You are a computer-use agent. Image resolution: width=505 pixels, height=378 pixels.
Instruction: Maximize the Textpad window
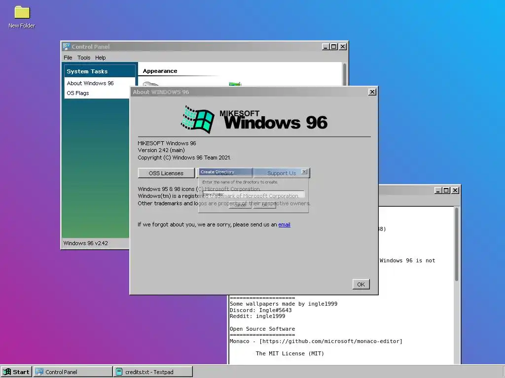[x=446, y=190]
